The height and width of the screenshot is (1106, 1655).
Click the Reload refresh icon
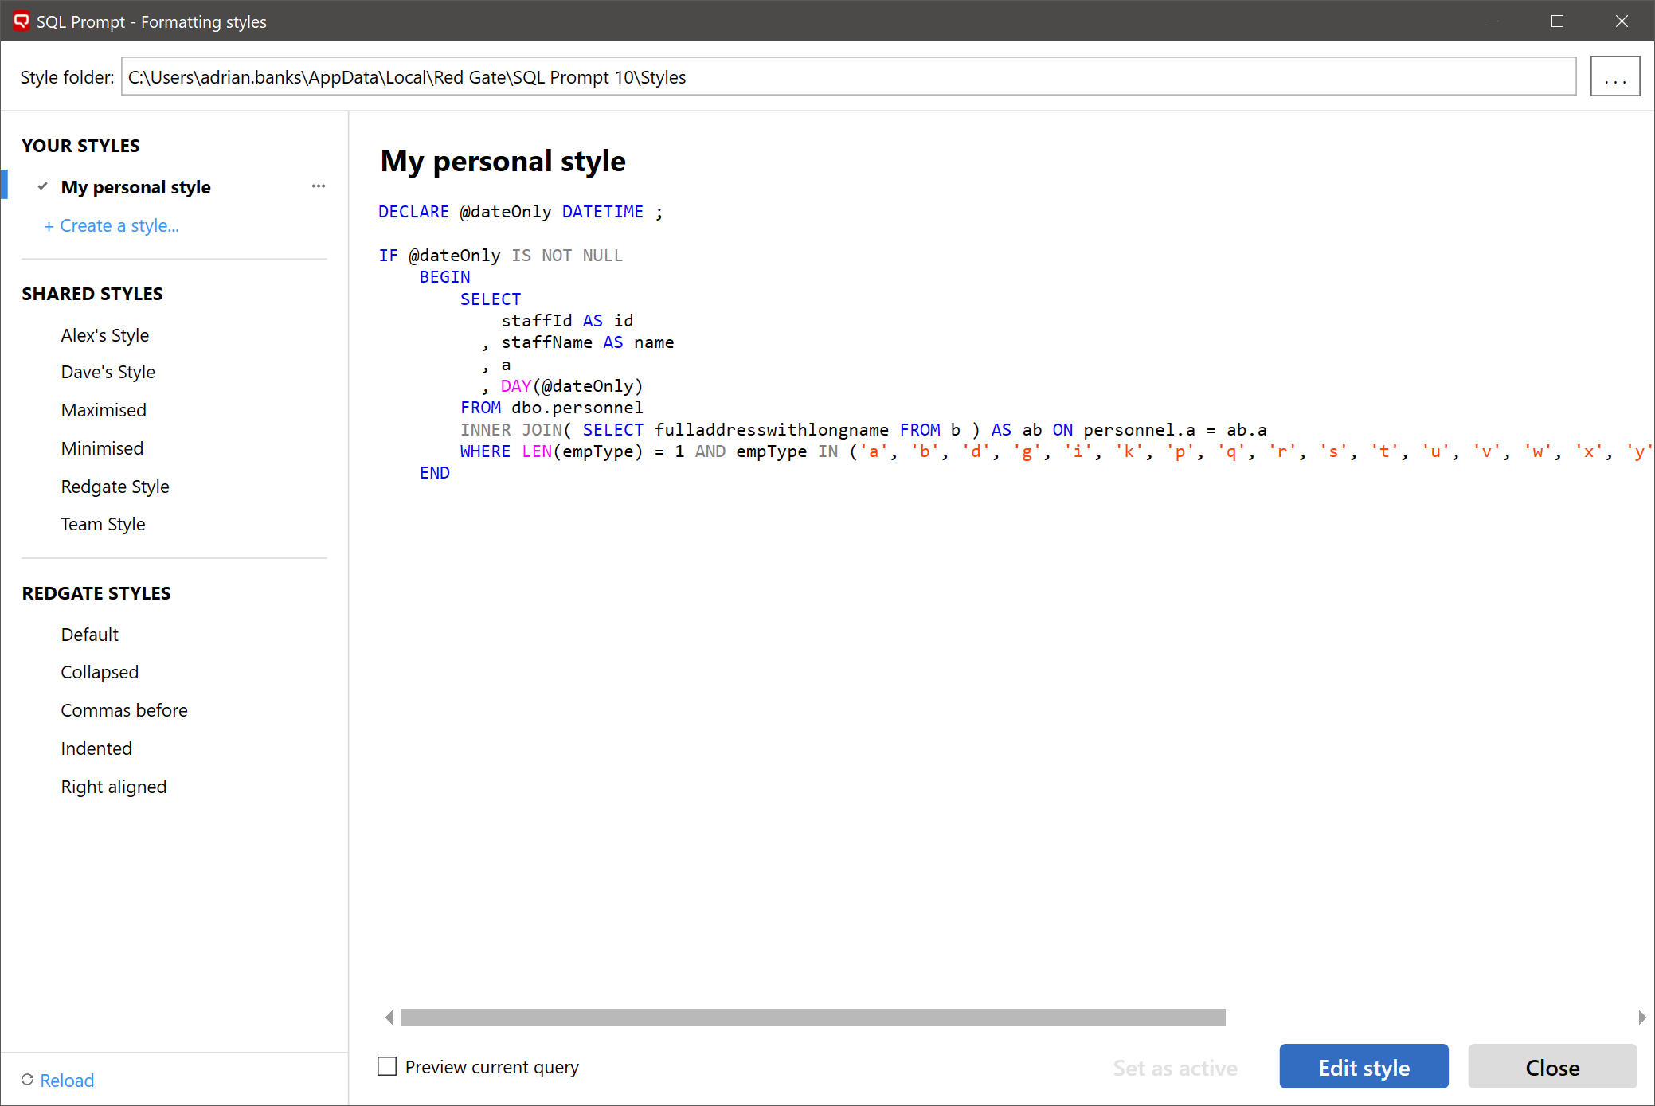28,1080
